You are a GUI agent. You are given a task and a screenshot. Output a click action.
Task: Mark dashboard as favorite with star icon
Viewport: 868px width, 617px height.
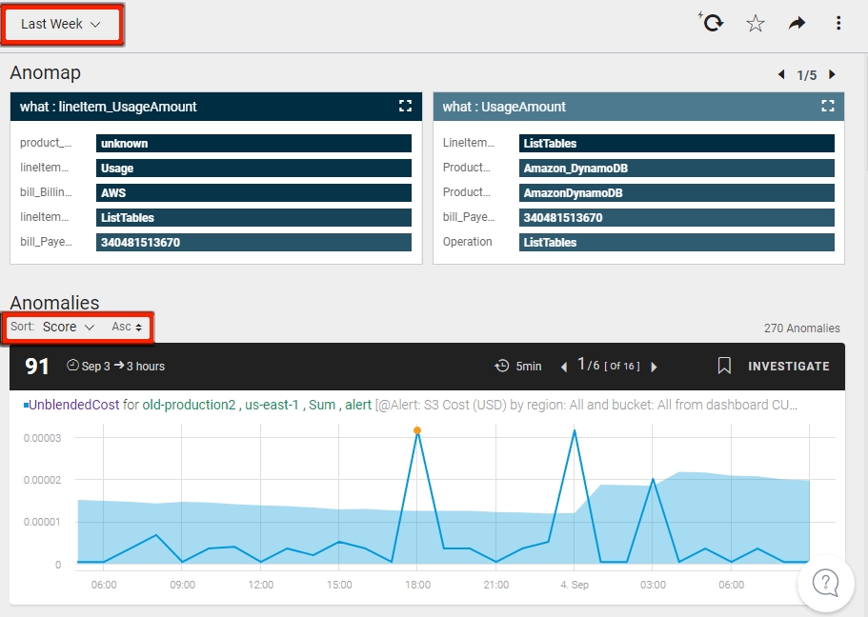[755, 23]
